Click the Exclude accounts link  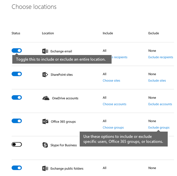pyautogui.click(x=160, y=104)
